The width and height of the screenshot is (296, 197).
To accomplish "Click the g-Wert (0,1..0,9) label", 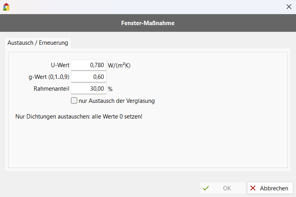I will tap(46, 77).
